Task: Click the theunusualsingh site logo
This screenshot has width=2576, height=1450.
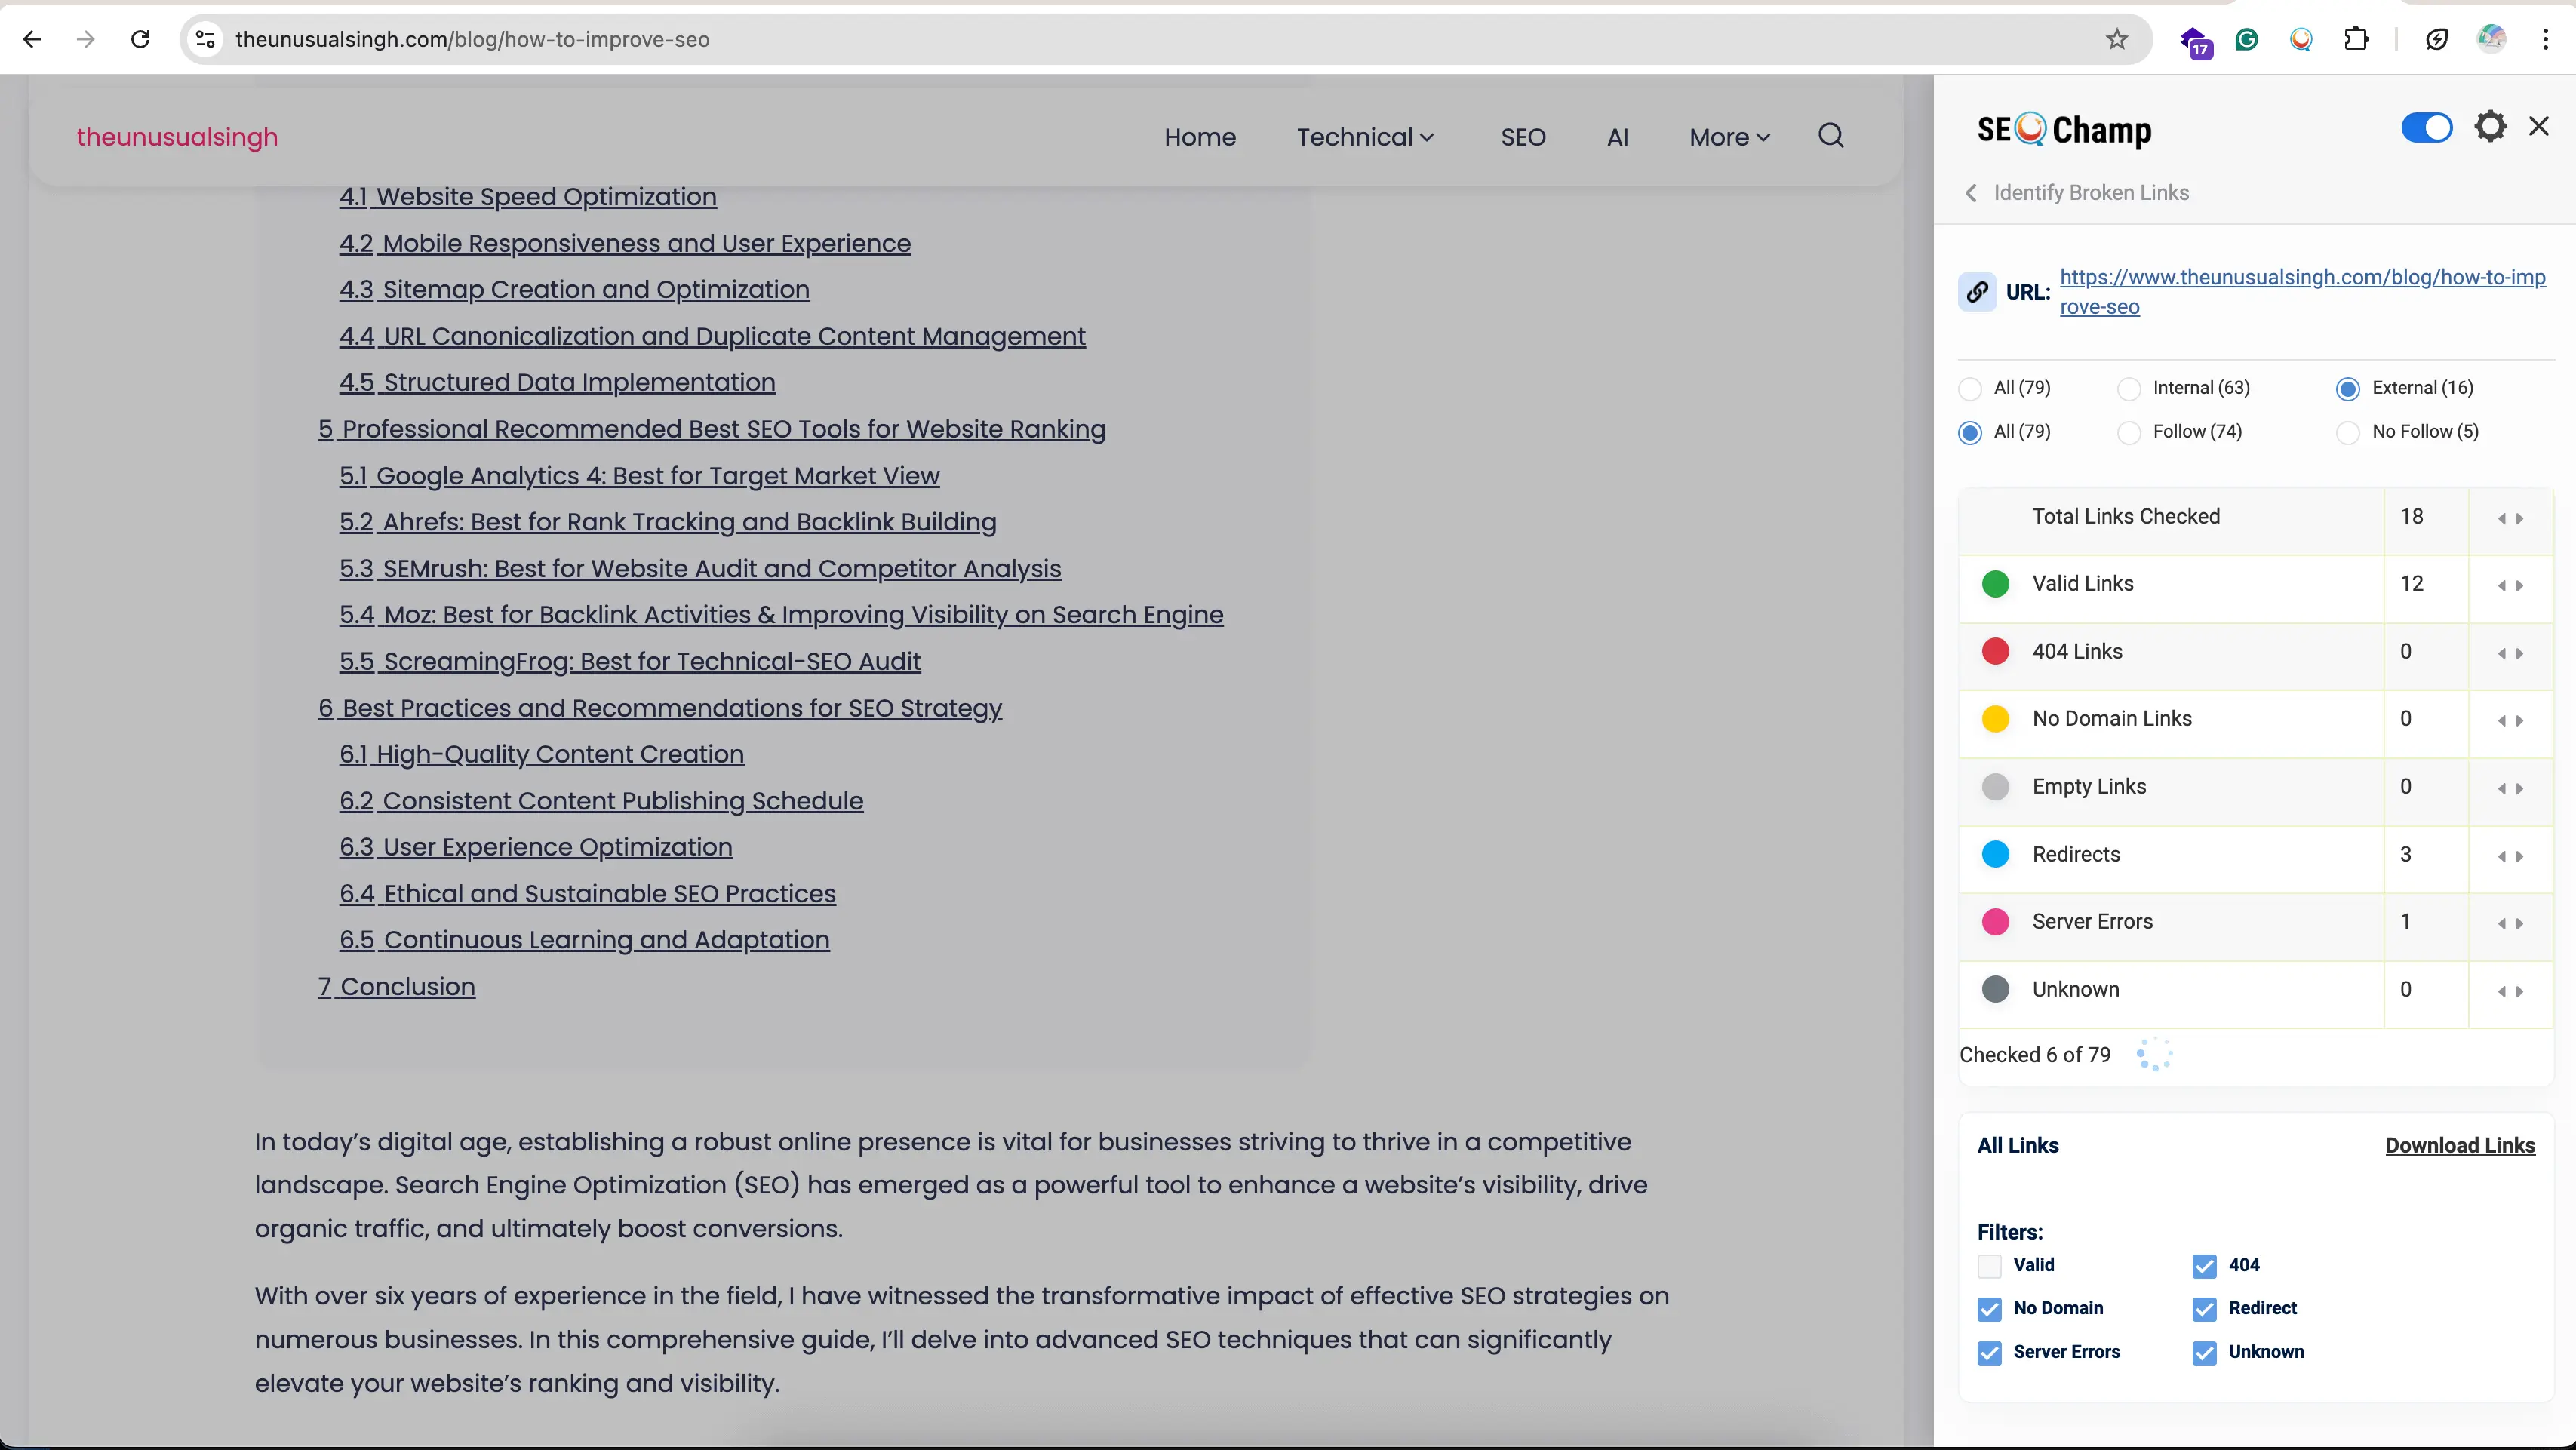Action: pos(177,137)
